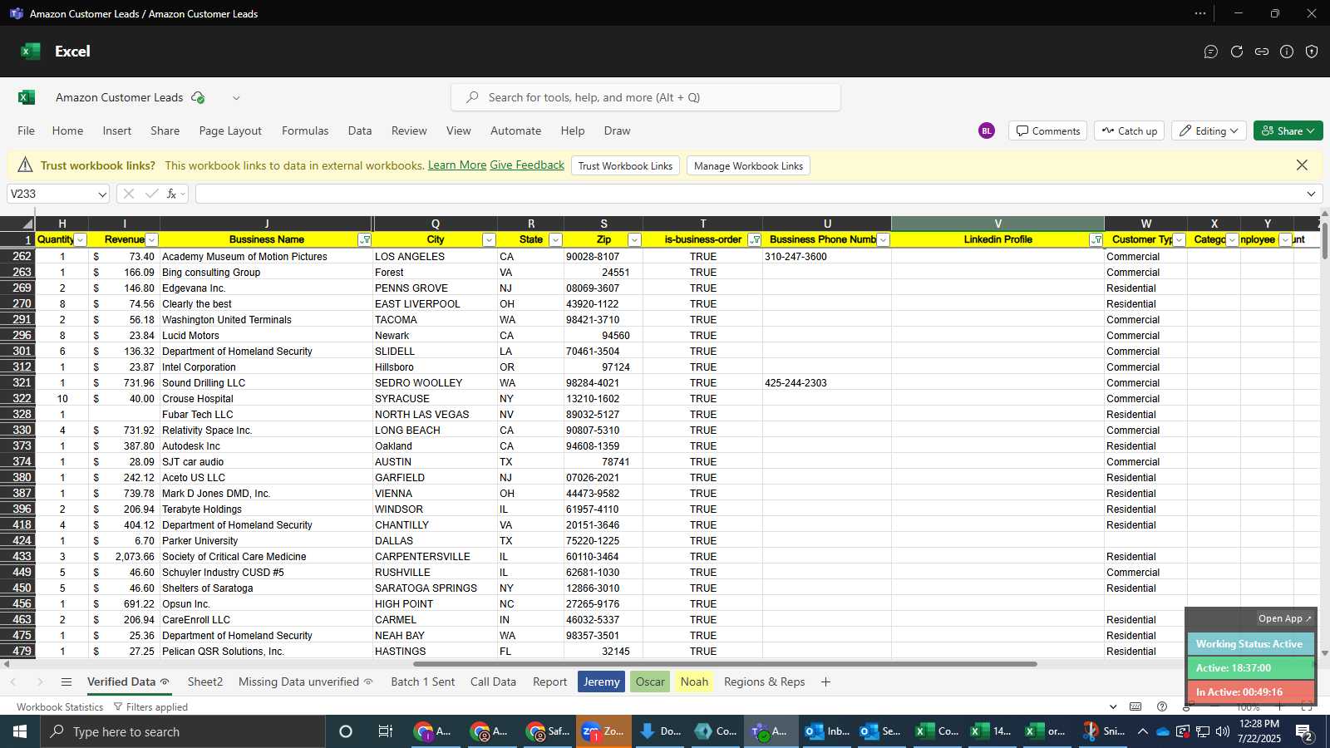Open the Zip column filter dropdown
This screenshot has width=1330, height=748.
point(634,239)
